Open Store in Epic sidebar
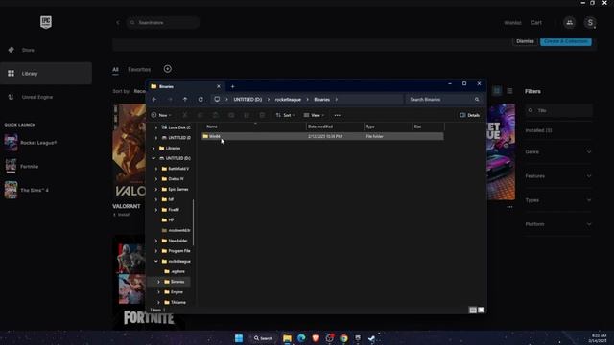This screenshot has height=345, width=614. click(x=46, y=50)
